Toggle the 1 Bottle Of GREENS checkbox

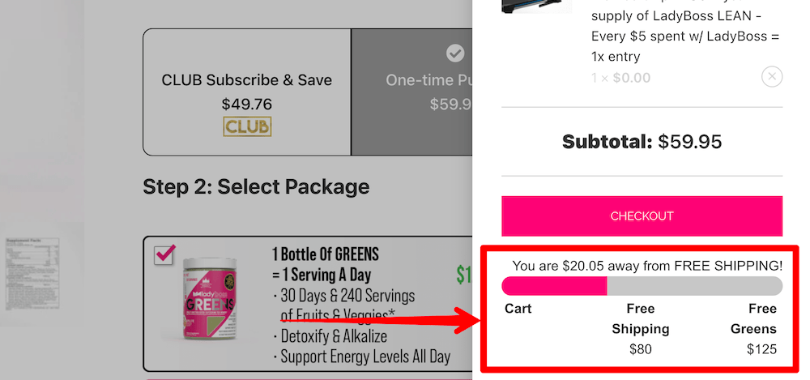[164, 254]
